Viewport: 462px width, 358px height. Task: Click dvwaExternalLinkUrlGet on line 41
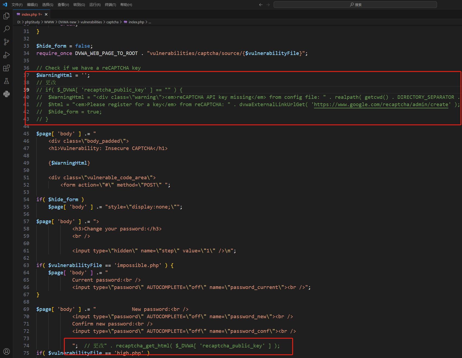click(x=272, y=105)
